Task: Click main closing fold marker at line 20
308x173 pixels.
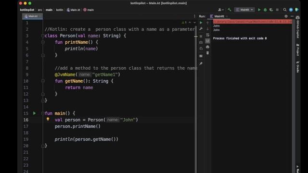Action: 43,146
